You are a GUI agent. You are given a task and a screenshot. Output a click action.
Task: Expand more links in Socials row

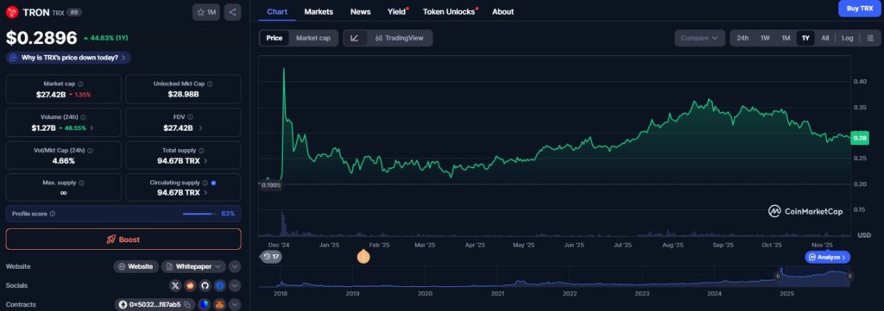235,286
